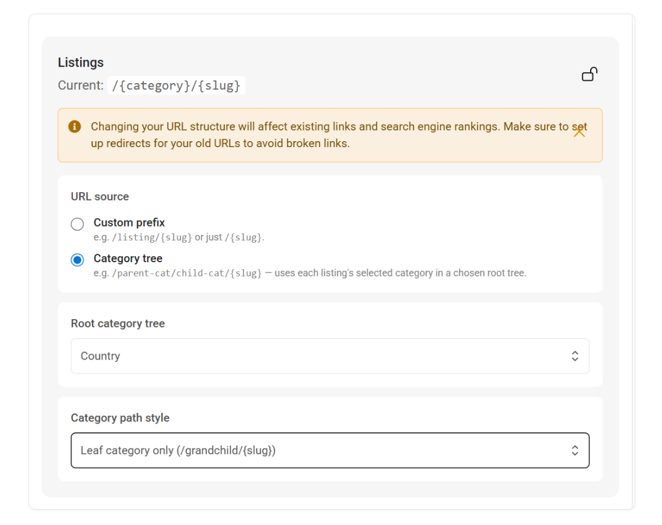
Task: Click the URL source section label
Action: click(100, 196)
